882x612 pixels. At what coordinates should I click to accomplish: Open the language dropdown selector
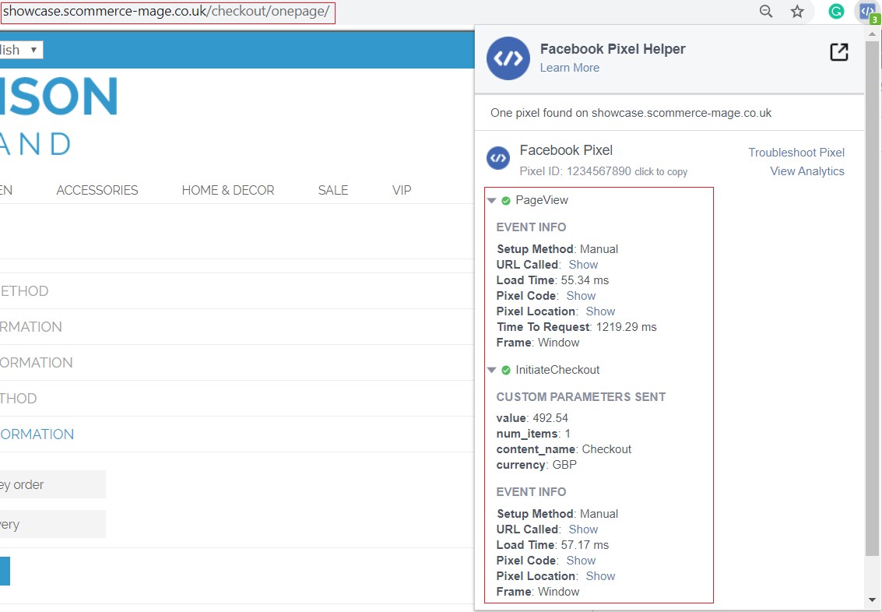tap(21, 50)
